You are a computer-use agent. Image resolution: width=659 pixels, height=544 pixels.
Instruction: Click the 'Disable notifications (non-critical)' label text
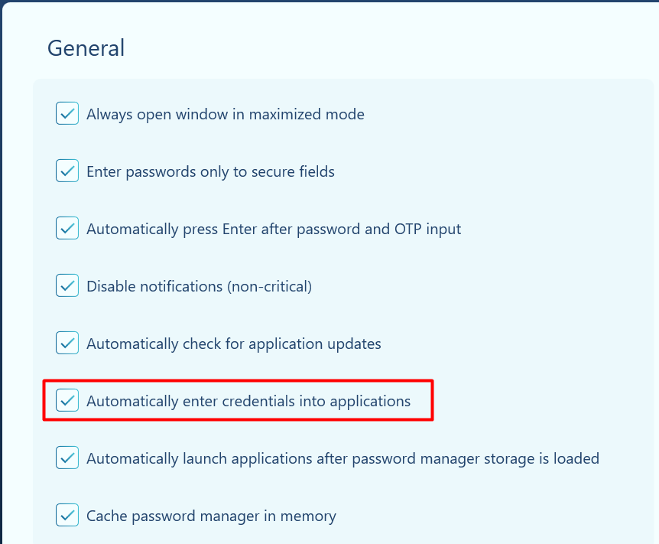click(199, 287)
